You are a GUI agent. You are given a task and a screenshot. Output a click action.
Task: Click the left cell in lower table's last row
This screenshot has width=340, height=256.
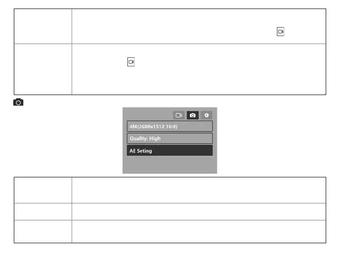pos(43,232)
